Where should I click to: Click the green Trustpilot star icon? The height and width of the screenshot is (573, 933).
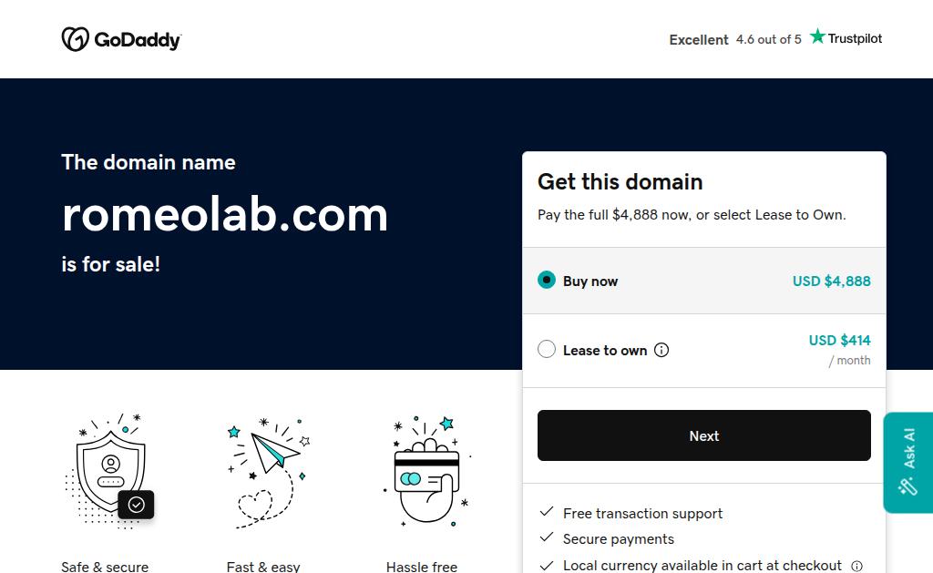point(817,36)
